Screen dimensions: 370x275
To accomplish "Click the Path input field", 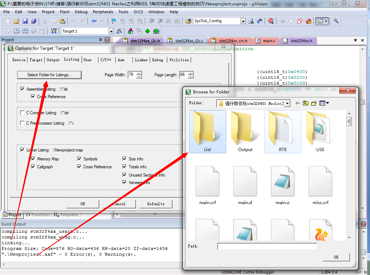I will click(267, 246).
